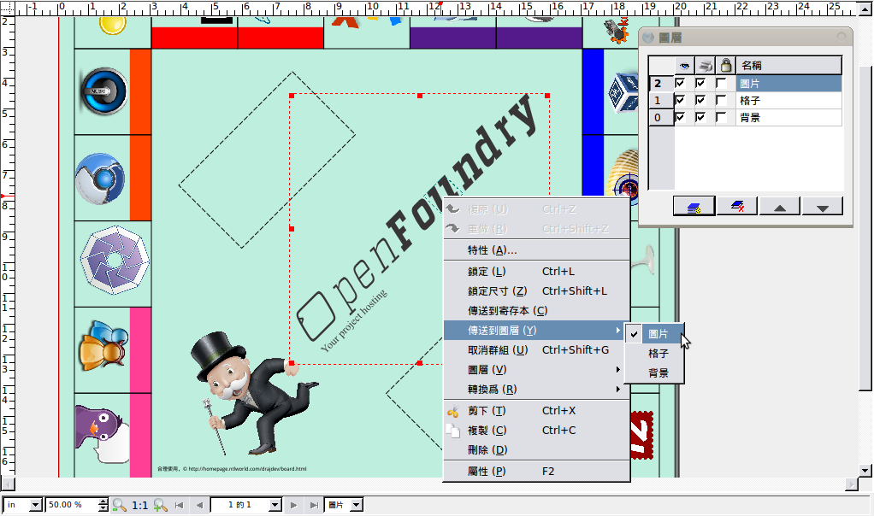Choose 特性 (A)... from context menu

537,250
